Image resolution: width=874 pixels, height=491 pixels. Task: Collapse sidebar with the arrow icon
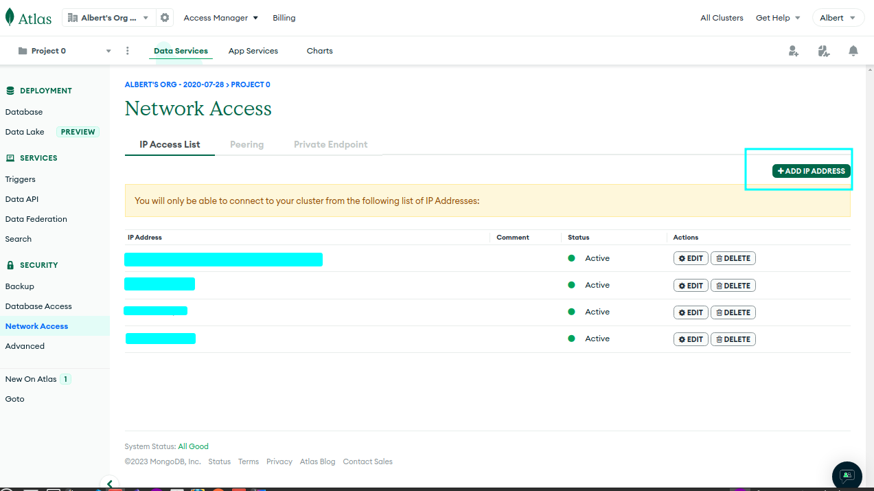coord(109,483)
